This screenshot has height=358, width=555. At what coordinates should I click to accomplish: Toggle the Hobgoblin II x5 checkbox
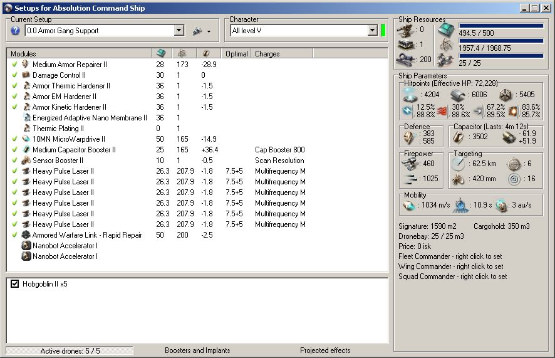[x=15, y=284]
